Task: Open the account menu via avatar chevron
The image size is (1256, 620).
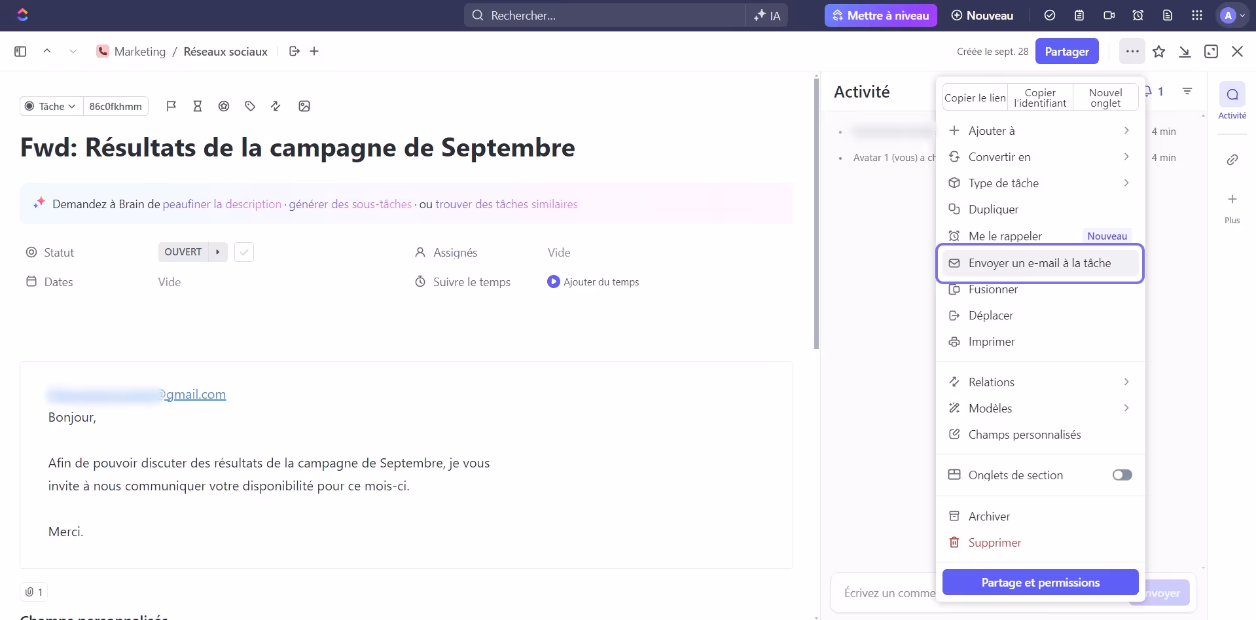Action: click(1243, 15)
